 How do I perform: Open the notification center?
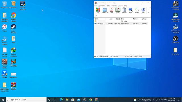178,100
